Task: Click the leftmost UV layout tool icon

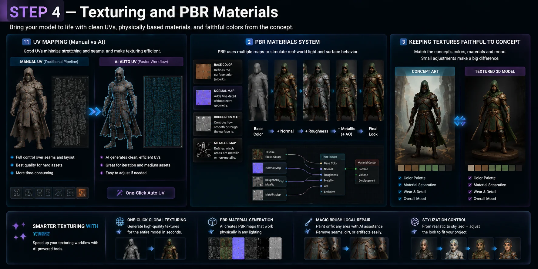Action: click(x=16, y=193)
